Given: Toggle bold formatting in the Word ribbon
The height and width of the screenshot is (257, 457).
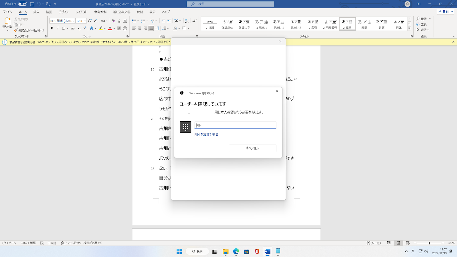Looking at the screenshot, I should pos(52,28).
